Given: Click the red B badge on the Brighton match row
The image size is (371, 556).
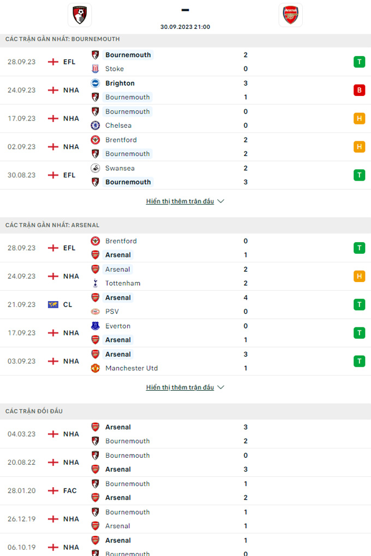Looking at the screenshot, I should point(359,90).
